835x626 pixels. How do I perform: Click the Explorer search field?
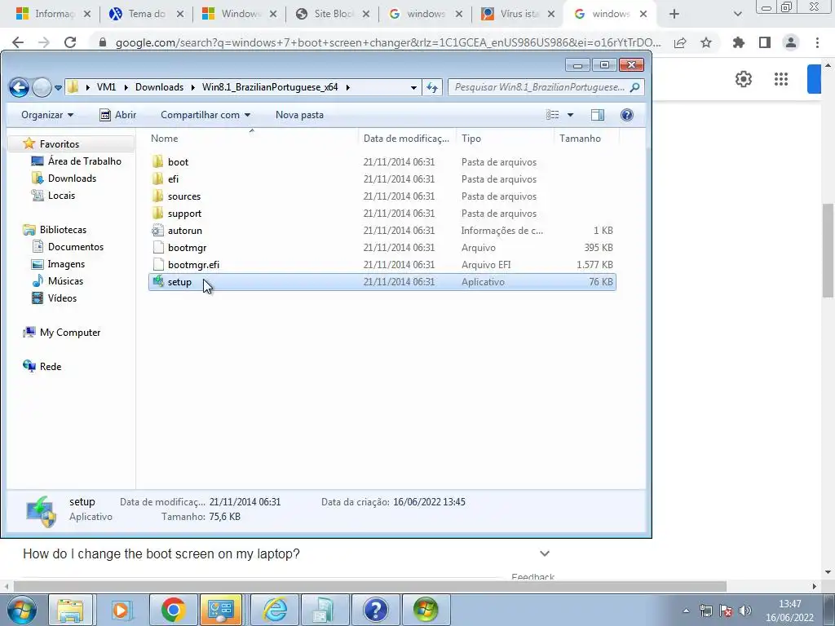pyautogui.click(x=546, y=87)
